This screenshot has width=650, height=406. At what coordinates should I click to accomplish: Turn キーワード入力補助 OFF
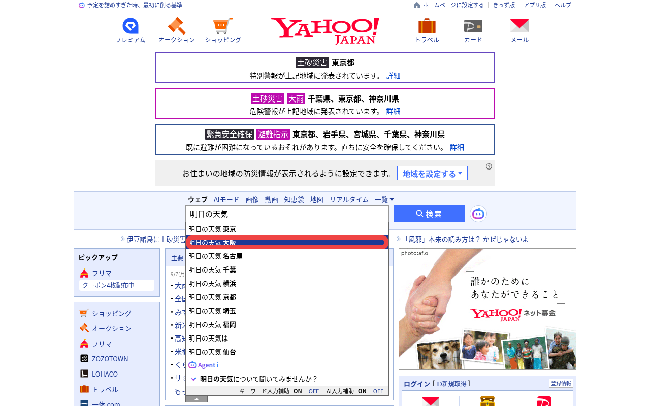tap(314, 391)
